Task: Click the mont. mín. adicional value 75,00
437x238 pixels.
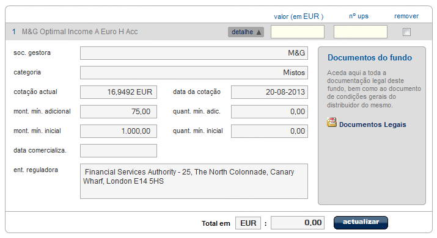Action: (119, 112)
